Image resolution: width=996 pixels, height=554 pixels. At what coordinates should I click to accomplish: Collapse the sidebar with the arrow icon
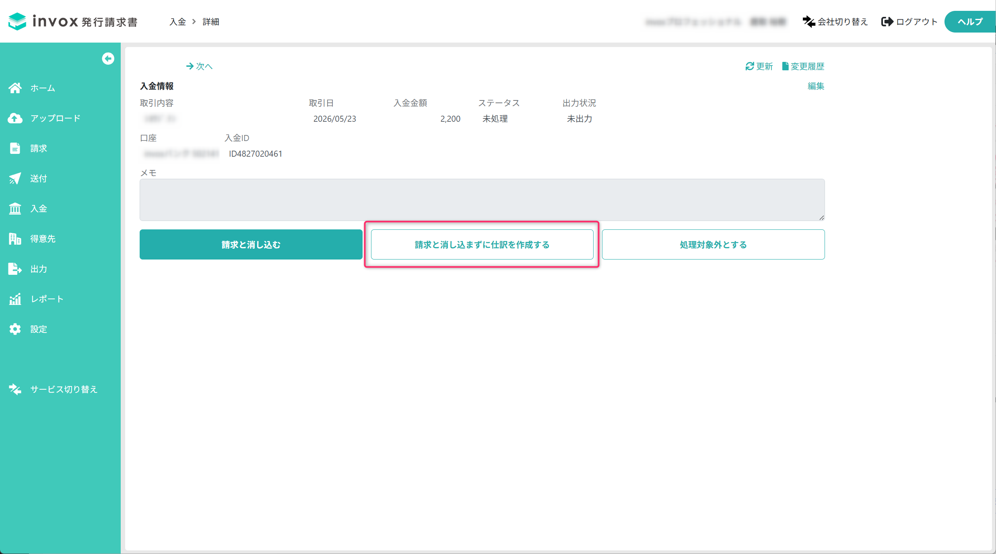[x=108, y=59]
